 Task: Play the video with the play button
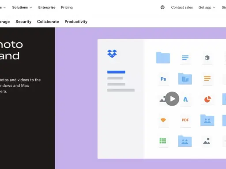coord(172,99)
